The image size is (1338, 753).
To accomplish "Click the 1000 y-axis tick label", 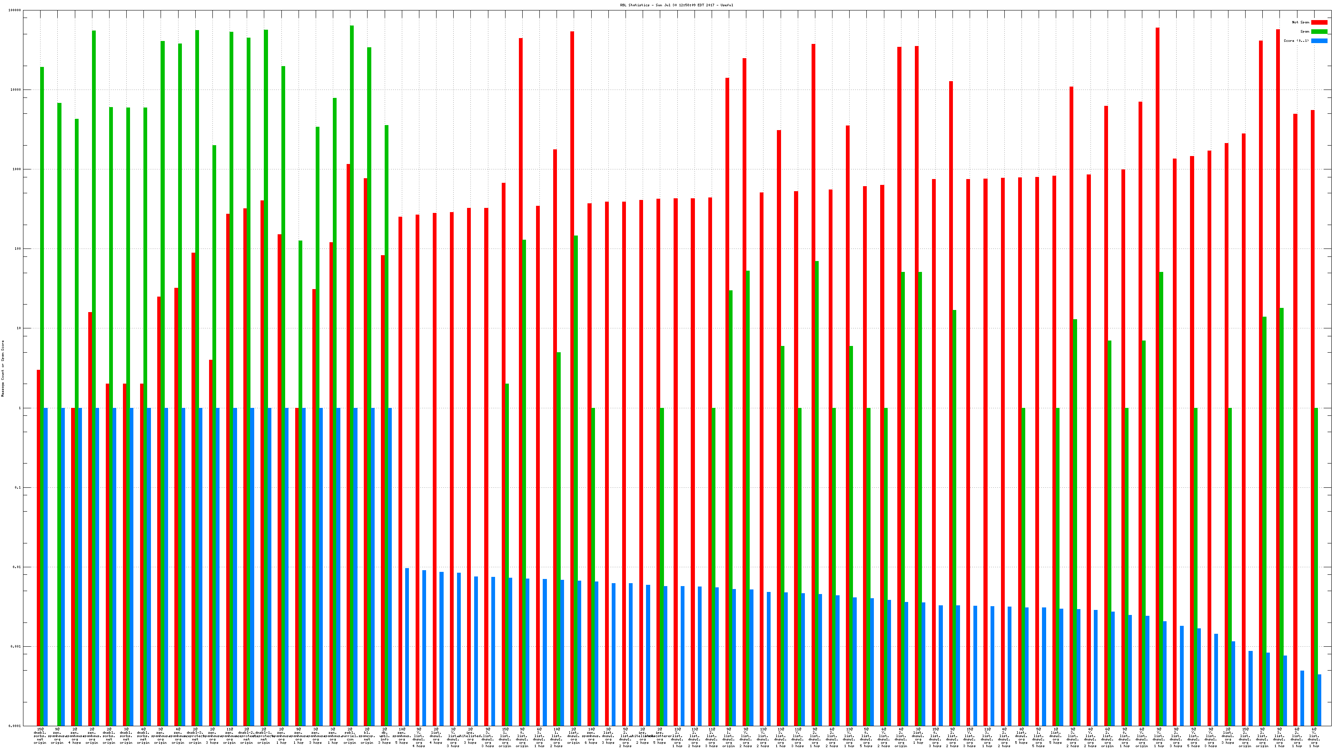I will (17, 169).
